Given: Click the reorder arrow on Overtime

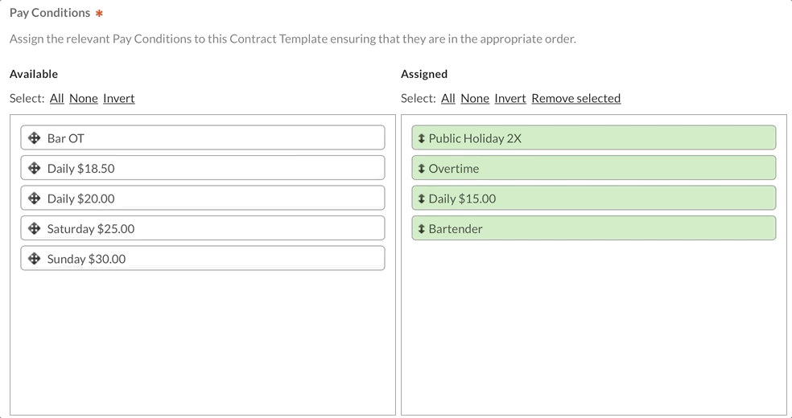Looking at the screenshot, I should point(422,169).
